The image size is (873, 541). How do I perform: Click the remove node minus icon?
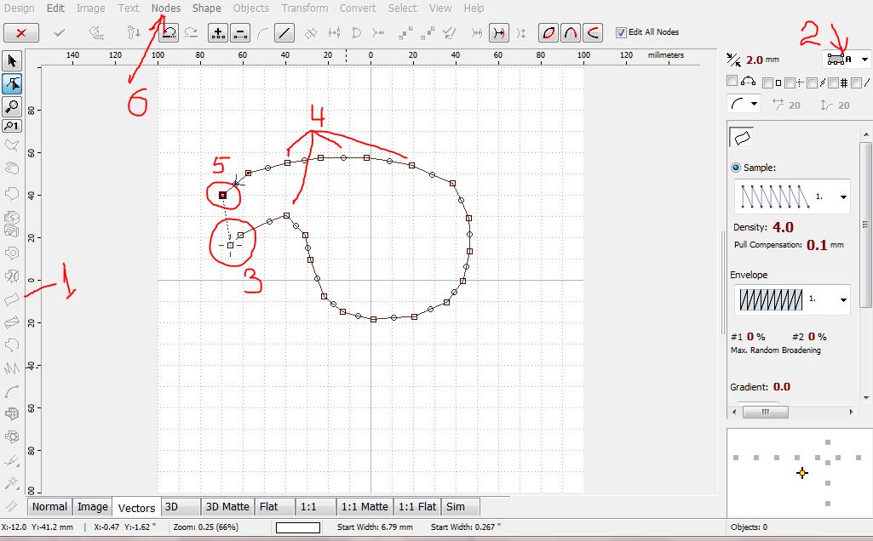click(x=240, y=33)
